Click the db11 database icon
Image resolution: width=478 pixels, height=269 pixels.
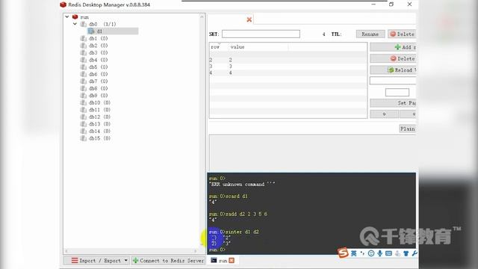pos(83,110)
